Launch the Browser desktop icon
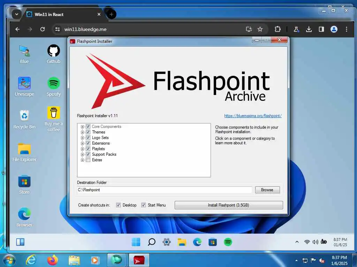The image size is (357, 267). click(x=24, y=217)
